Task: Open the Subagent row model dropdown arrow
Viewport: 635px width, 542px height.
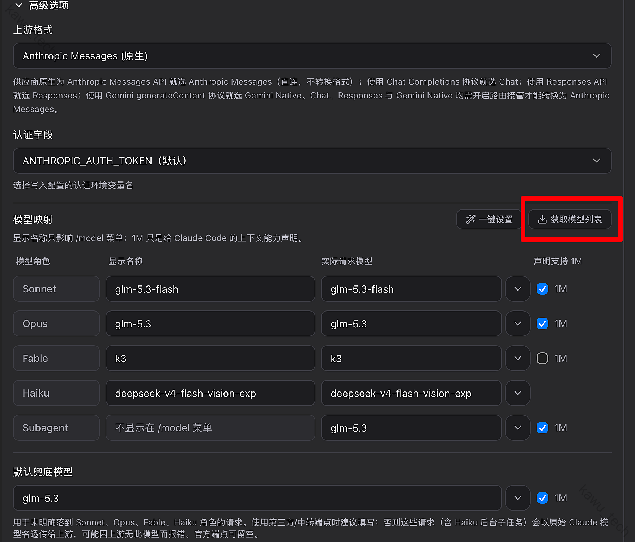Action: click(x=518, y=428)
